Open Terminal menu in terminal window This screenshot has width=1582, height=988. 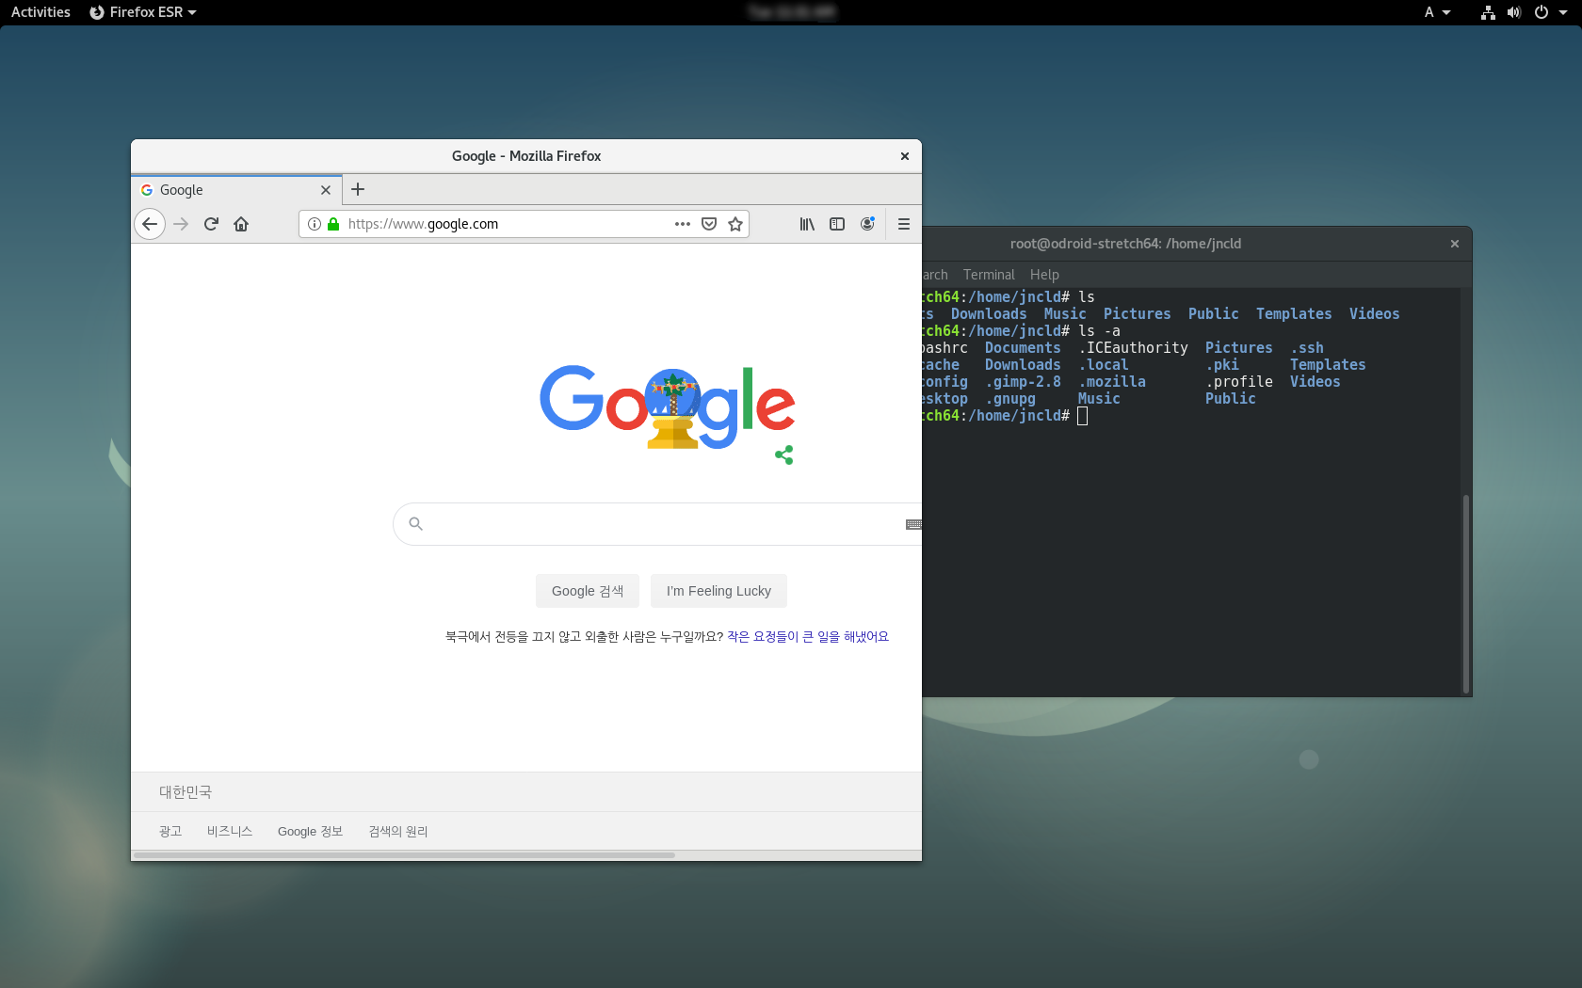coord(989,275)
